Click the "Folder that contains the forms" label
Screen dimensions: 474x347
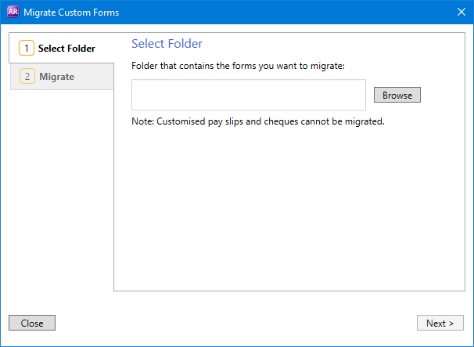click(x=238, y=66)
